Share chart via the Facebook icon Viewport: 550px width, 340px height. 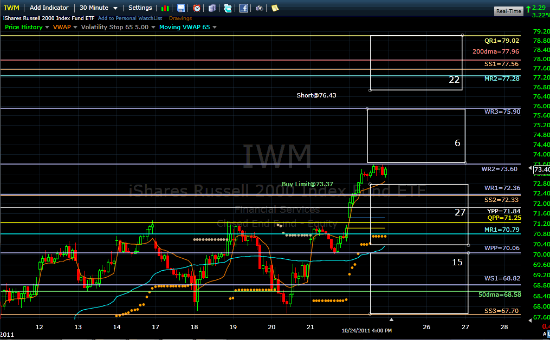click(x=244, y=8)
